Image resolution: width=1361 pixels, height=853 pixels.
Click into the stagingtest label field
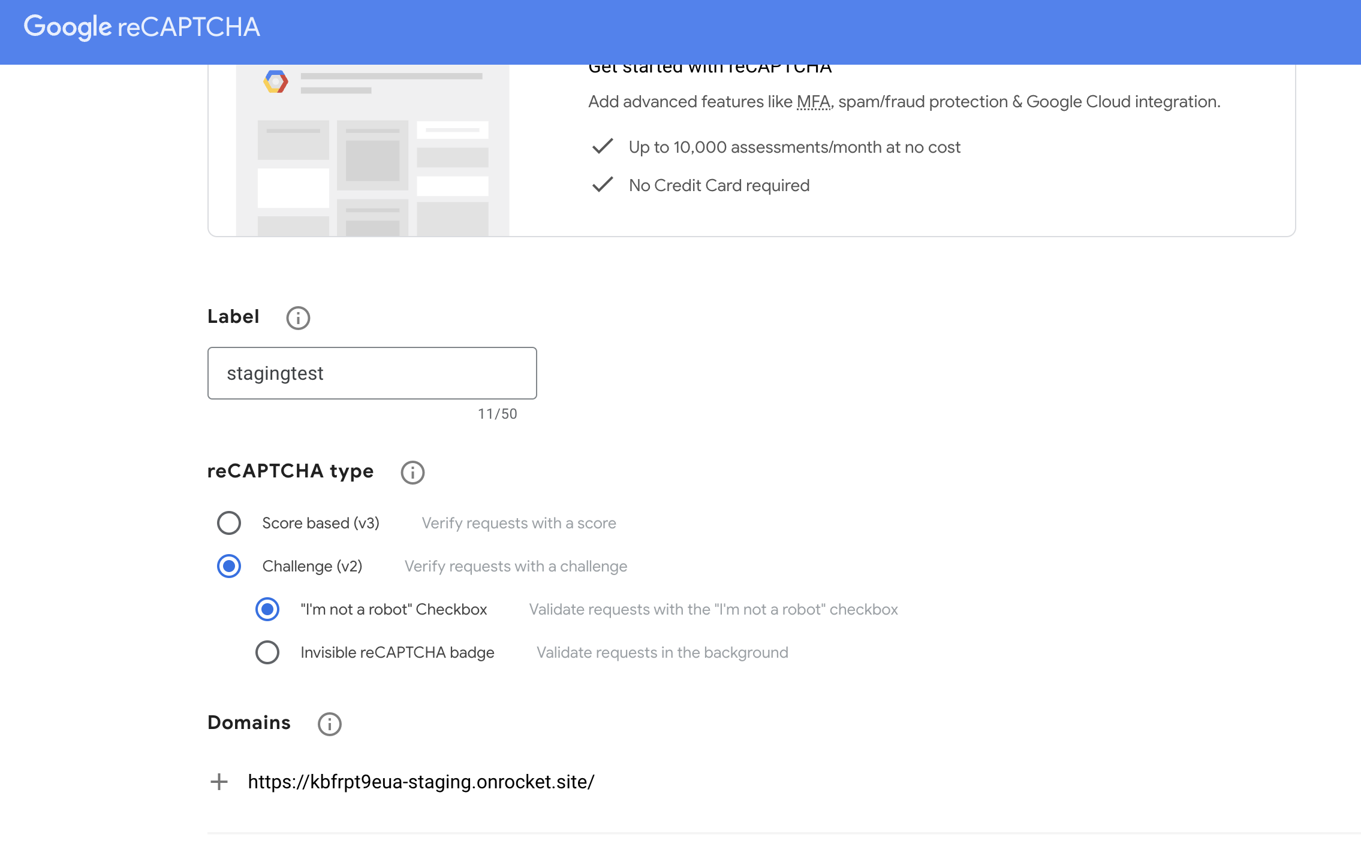(x=372, y=373)
